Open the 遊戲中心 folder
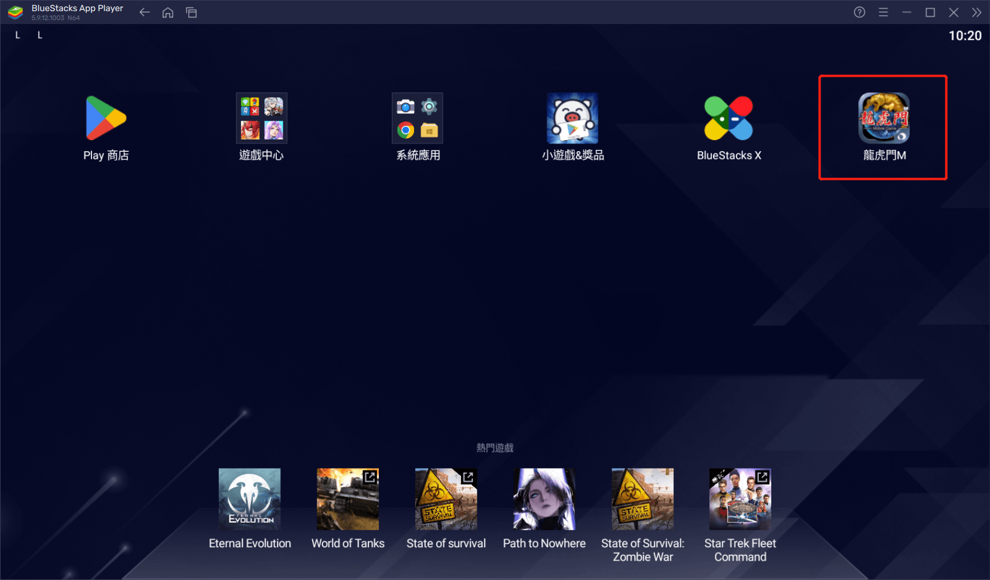The image size is (990, 580). (262, 118)
